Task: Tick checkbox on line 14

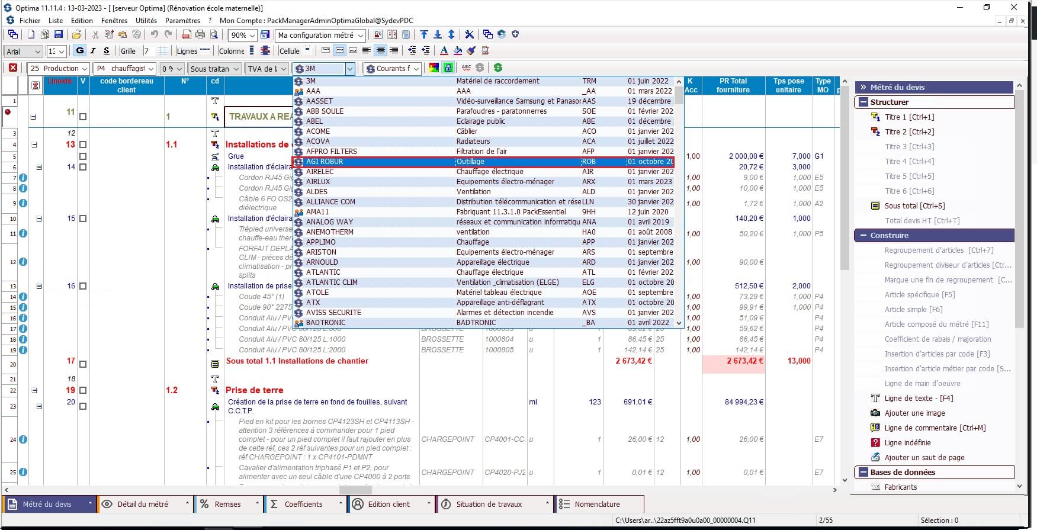Action: (x=83, y=167)
